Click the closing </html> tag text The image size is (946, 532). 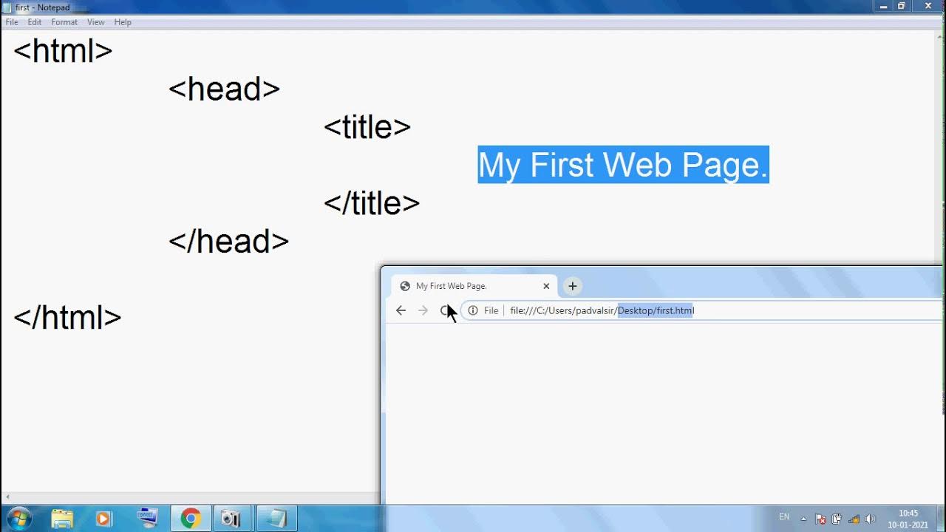67,318
